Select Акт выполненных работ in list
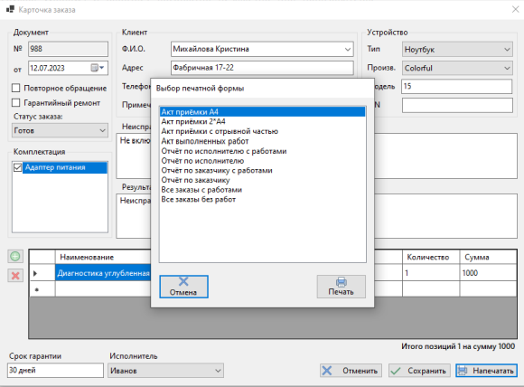This screenshot has width=524, height=387. 205,141
